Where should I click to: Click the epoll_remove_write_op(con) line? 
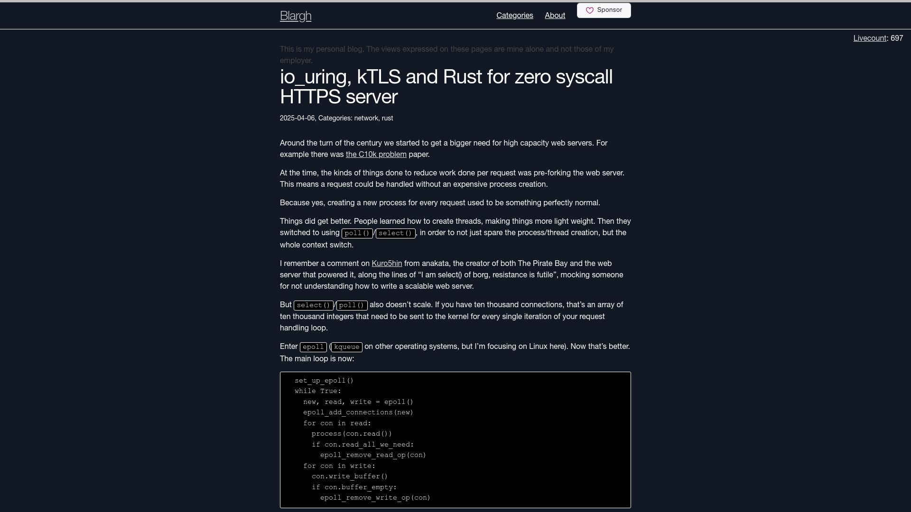click(x=375, y=498)
